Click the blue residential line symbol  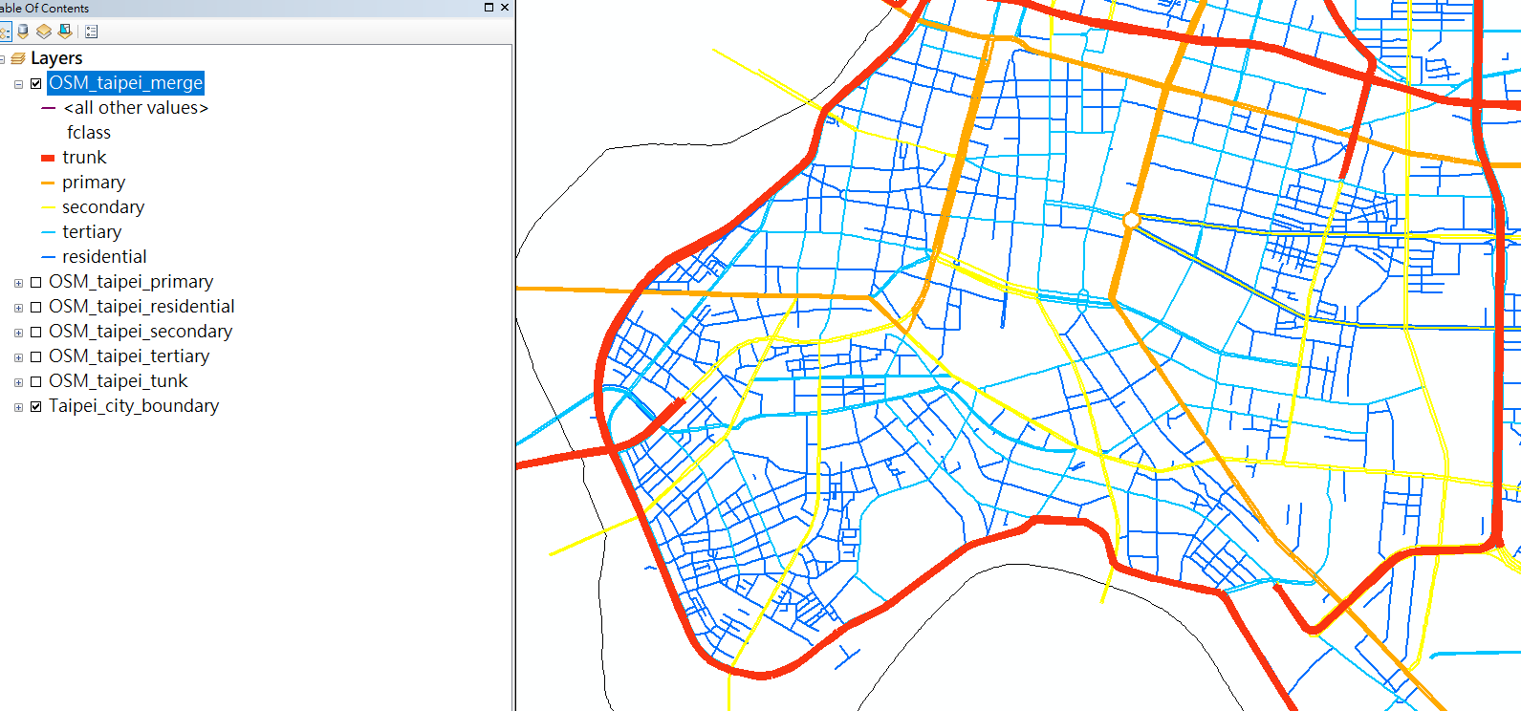click(48, 257)
